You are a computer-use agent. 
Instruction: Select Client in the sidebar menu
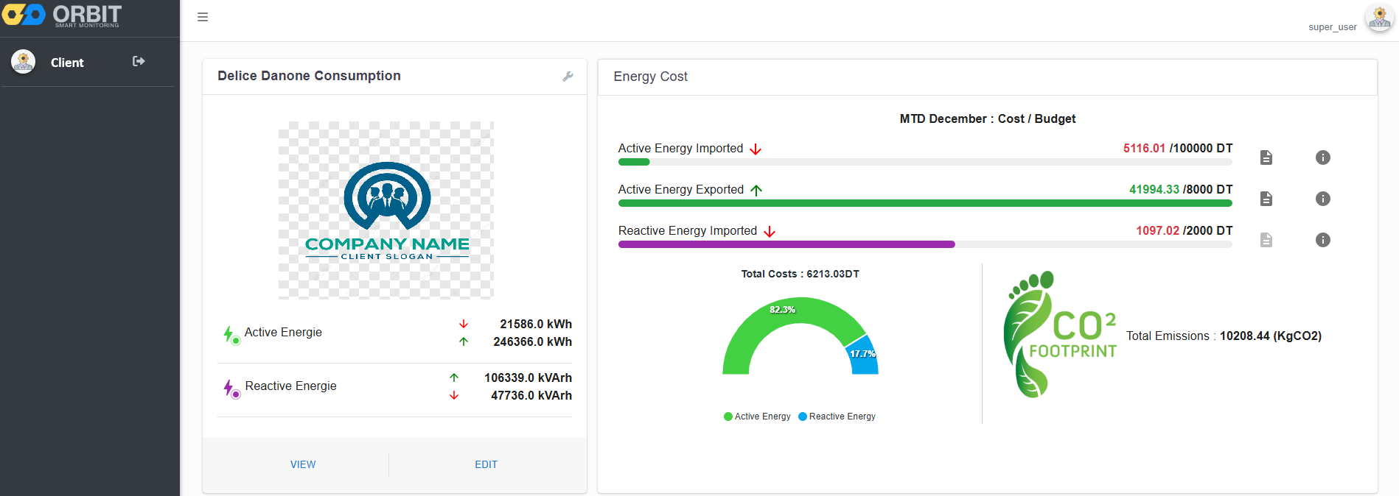[x=67, y=63]
